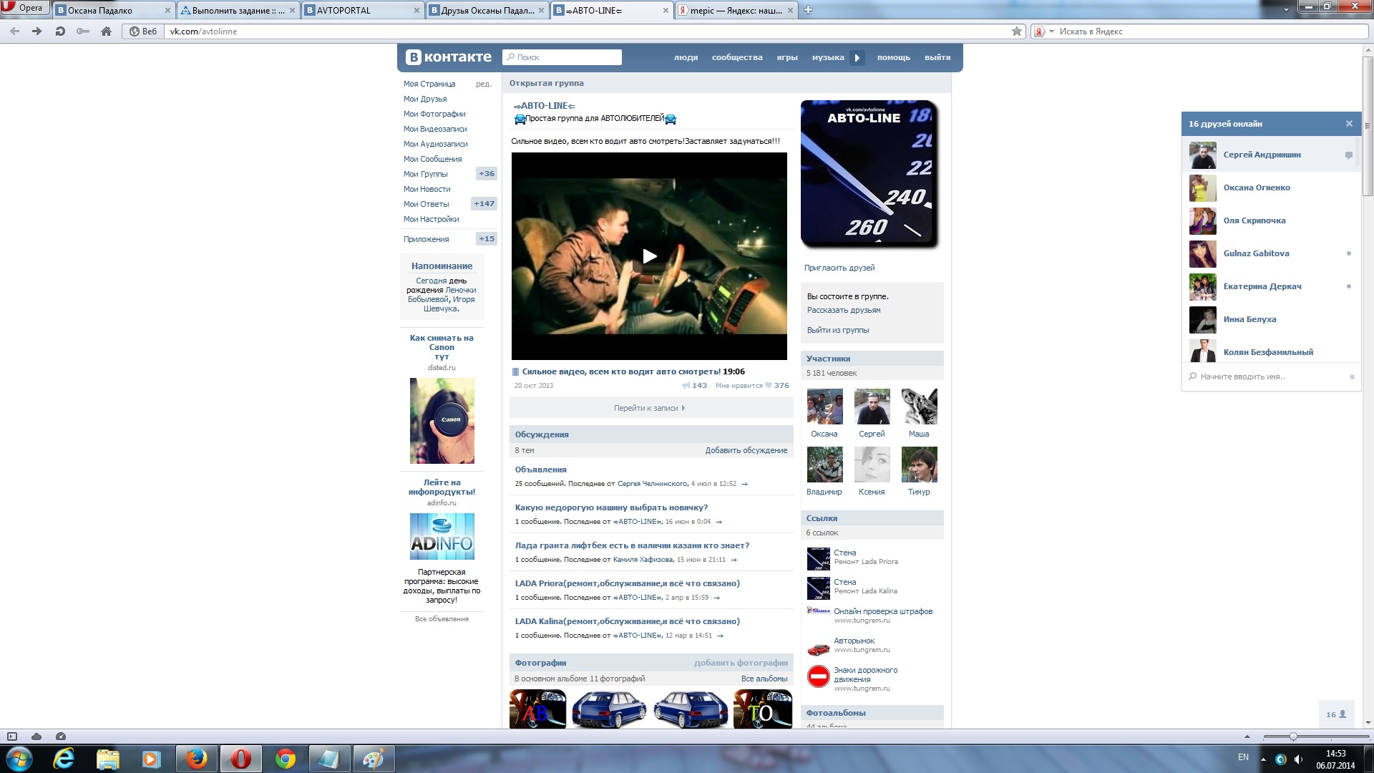Bookmark the page with the address bar star
The image size is (1374, 773).
[x=1016, y=31]
